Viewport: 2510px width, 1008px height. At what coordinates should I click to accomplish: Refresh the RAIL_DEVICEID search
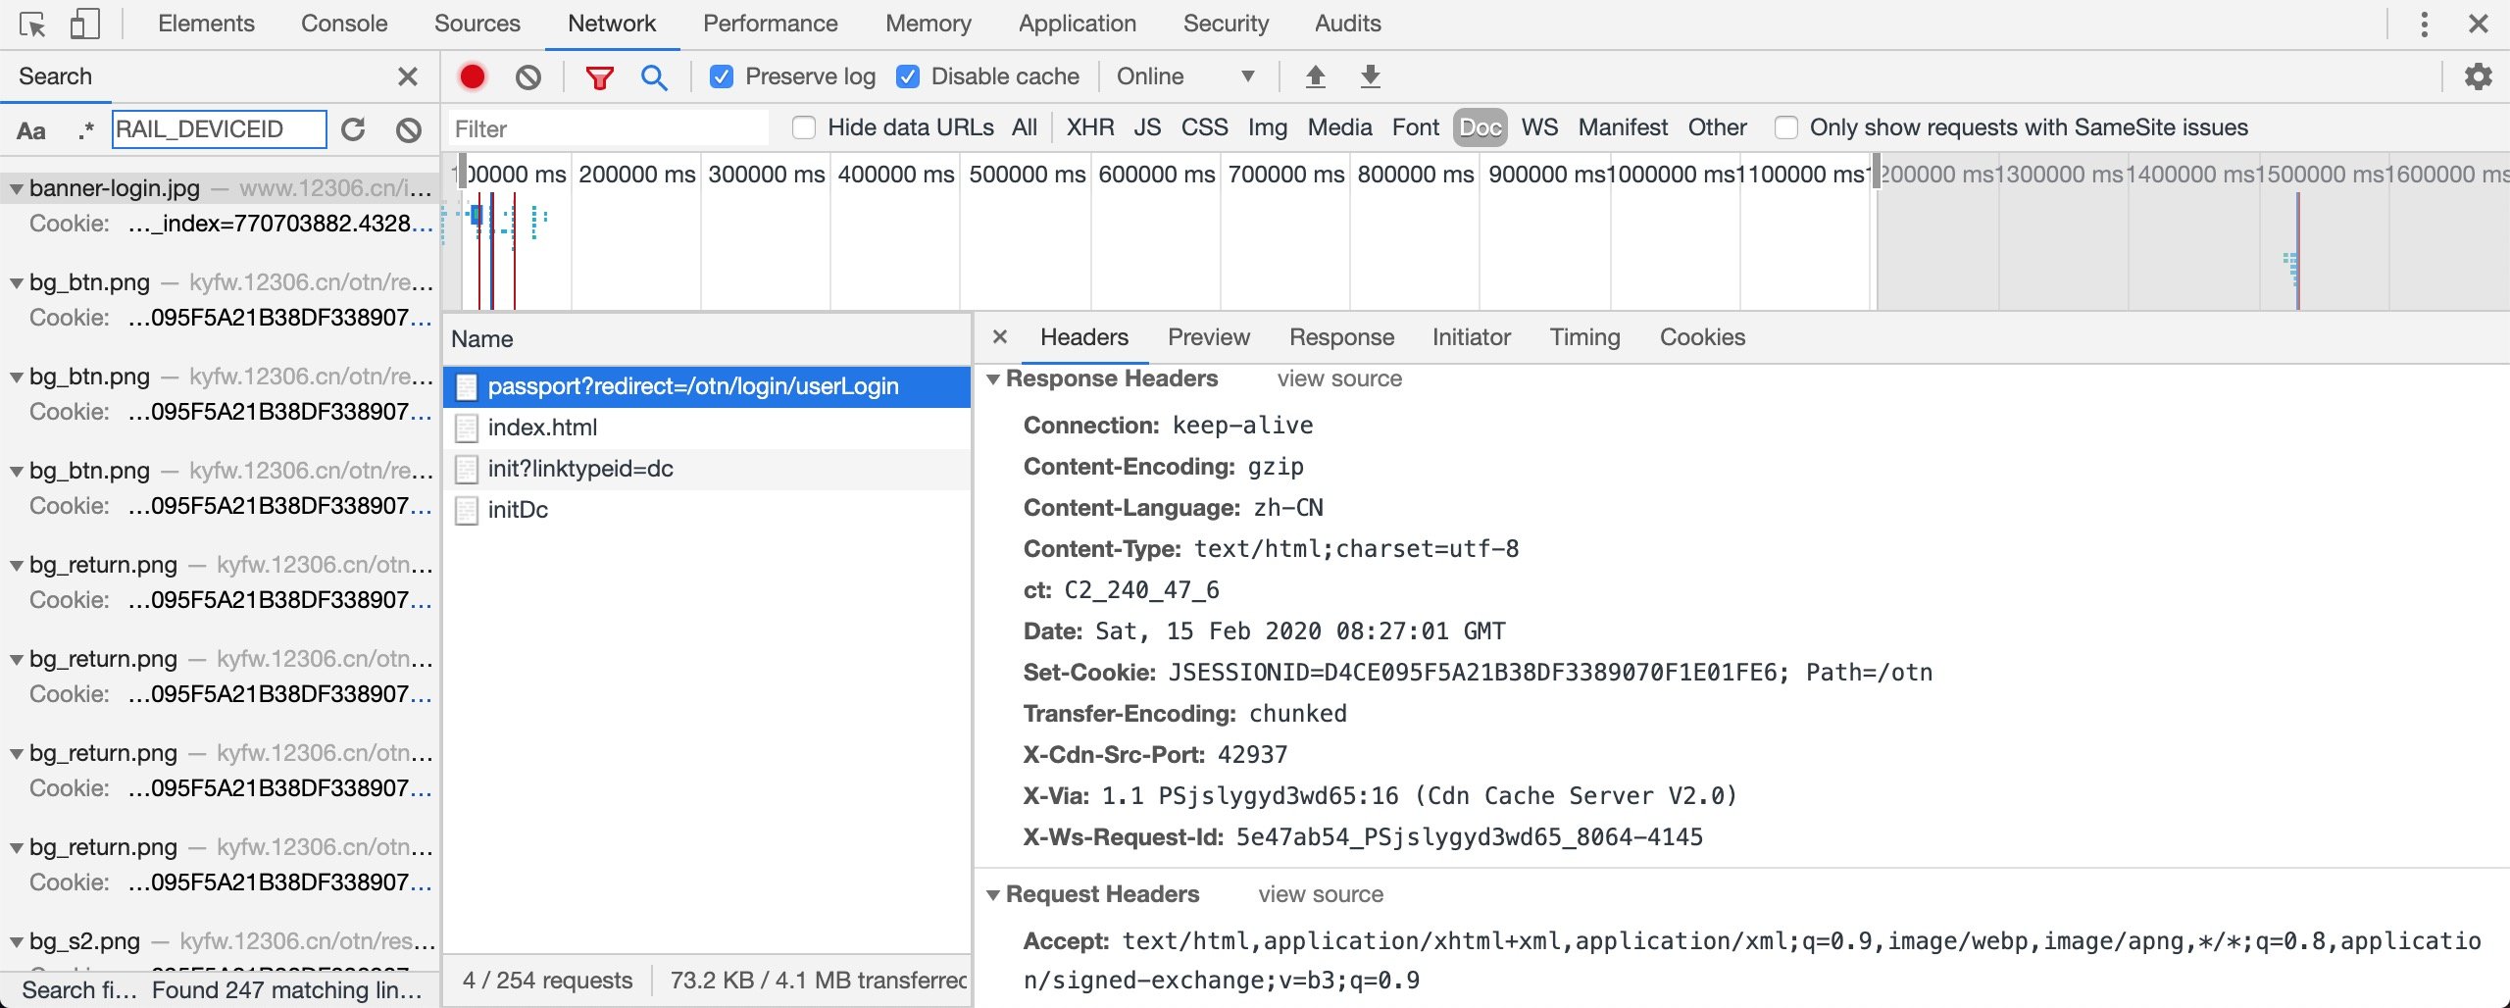[x=354, y=128]
